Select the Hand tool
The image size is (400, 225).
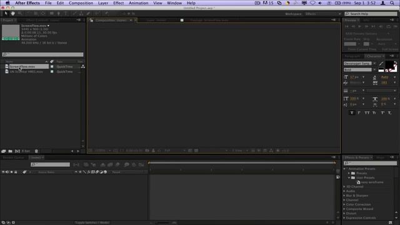coord(12,13)
